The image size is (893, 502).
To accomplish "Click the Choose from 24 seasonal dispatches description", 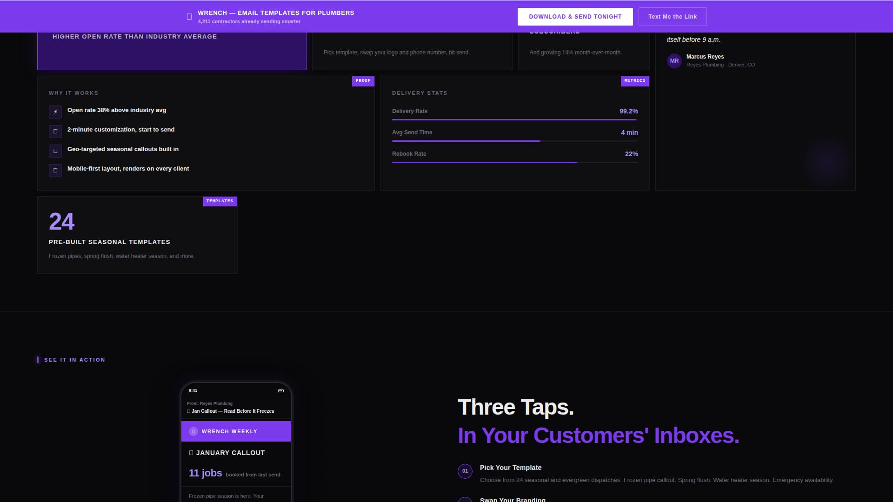I will point(657,480).
